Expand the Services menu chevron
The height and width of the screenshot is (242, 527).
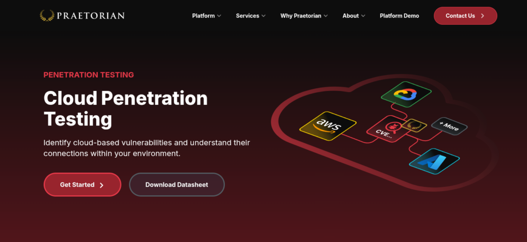pyautogui.click(x=263, y=16)
